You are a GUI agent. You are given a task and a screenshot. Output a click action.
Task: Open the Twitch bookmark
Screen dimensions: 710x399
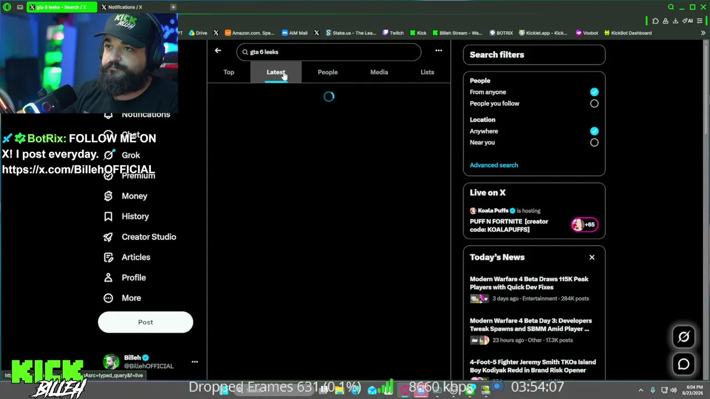click(x=393, y=33)
